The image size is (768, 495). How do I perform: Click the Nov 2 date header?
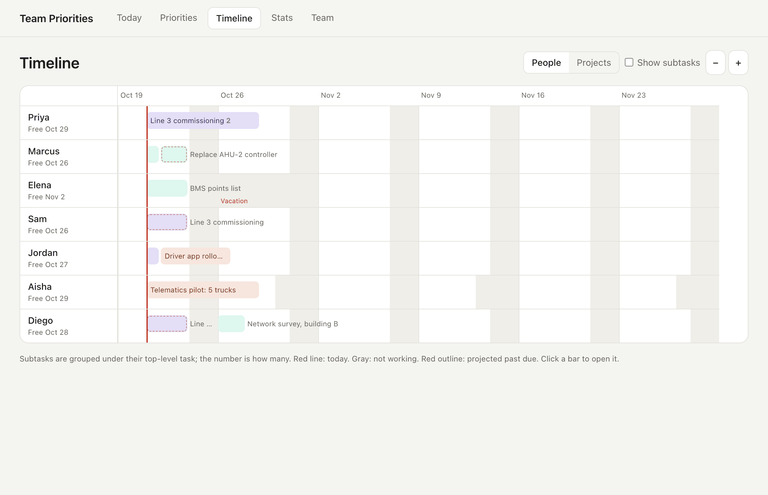tap(331, 95)
